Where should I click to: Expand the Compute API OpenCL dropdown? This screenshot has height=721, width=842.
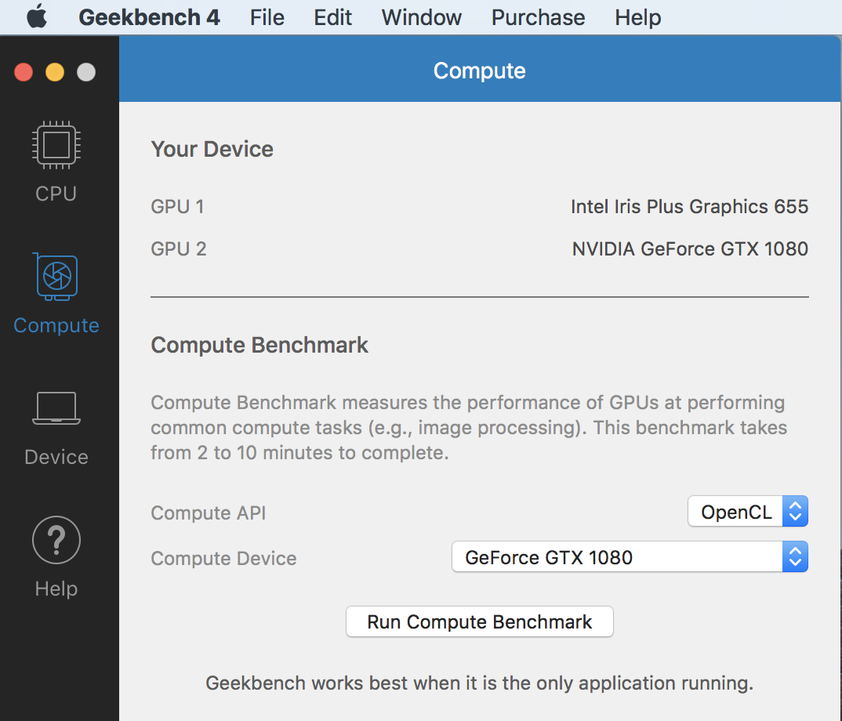(747, 513)
